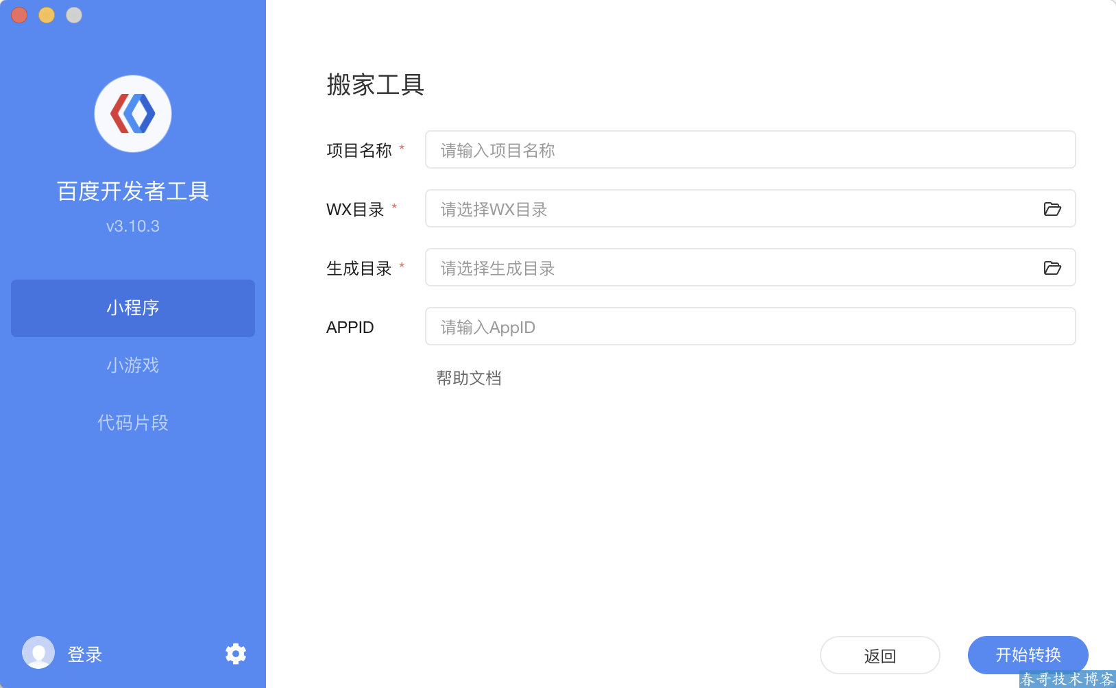Select the 小程序 tab

pos(133,308)
